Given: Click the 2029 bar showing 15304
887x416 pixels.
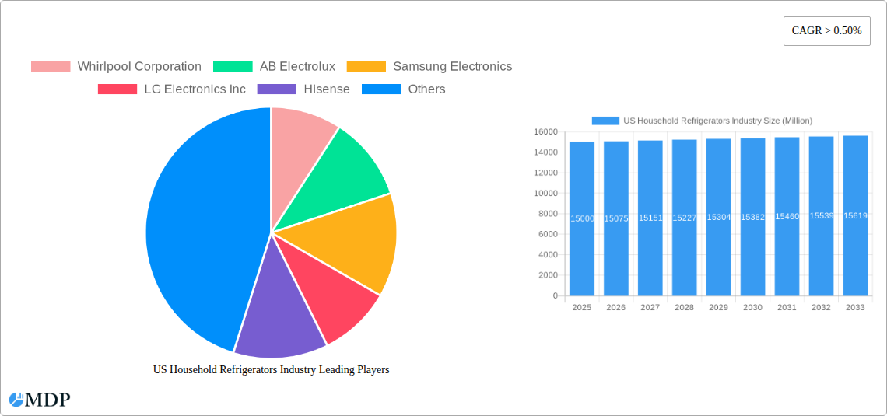Looking at the screenshot, I should click(x=718, y=217).
